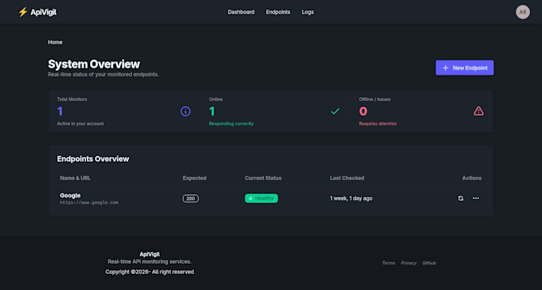Image resolution: width=542 pixels, height=290 pixels.
Task: Click the Online count value
Action: point(212,112)
